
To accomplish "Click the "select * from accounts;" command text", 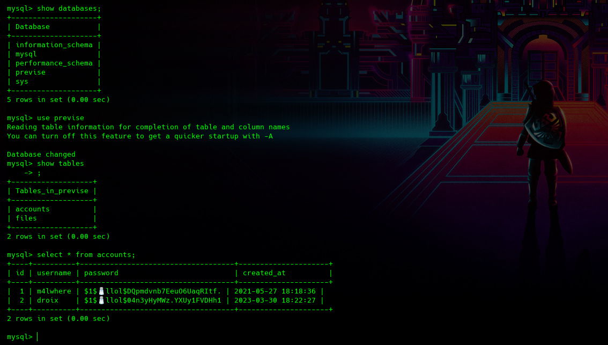I will click(86, 255).
